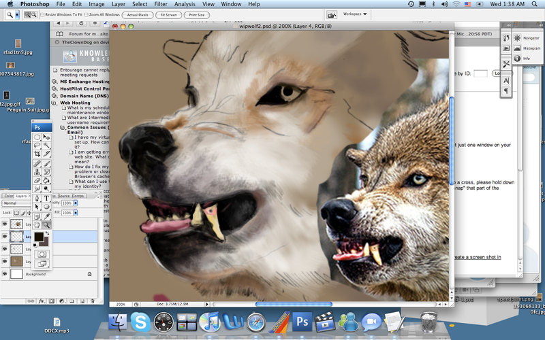Select the Smudge tool
Image resolution: width=545 pixels, height=340 pixels.
(37, 189)
